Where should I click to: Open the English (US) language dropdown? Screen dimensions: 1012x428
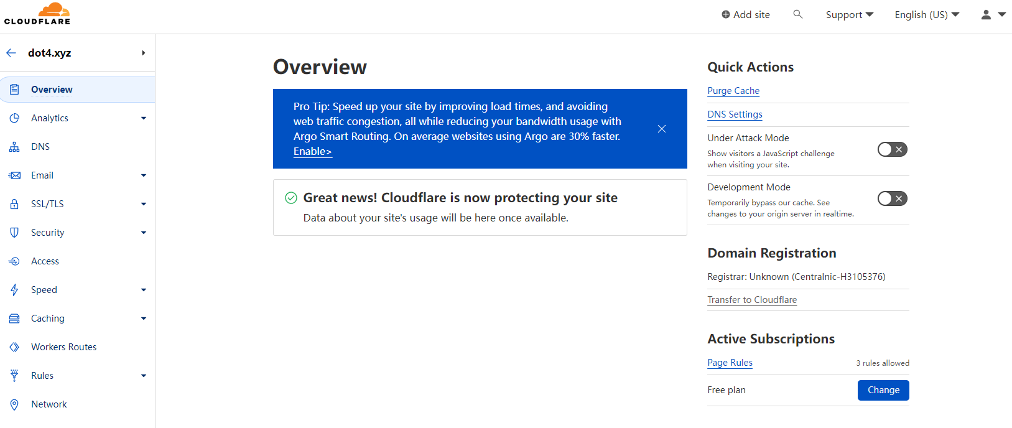click(x=927, y=14)
